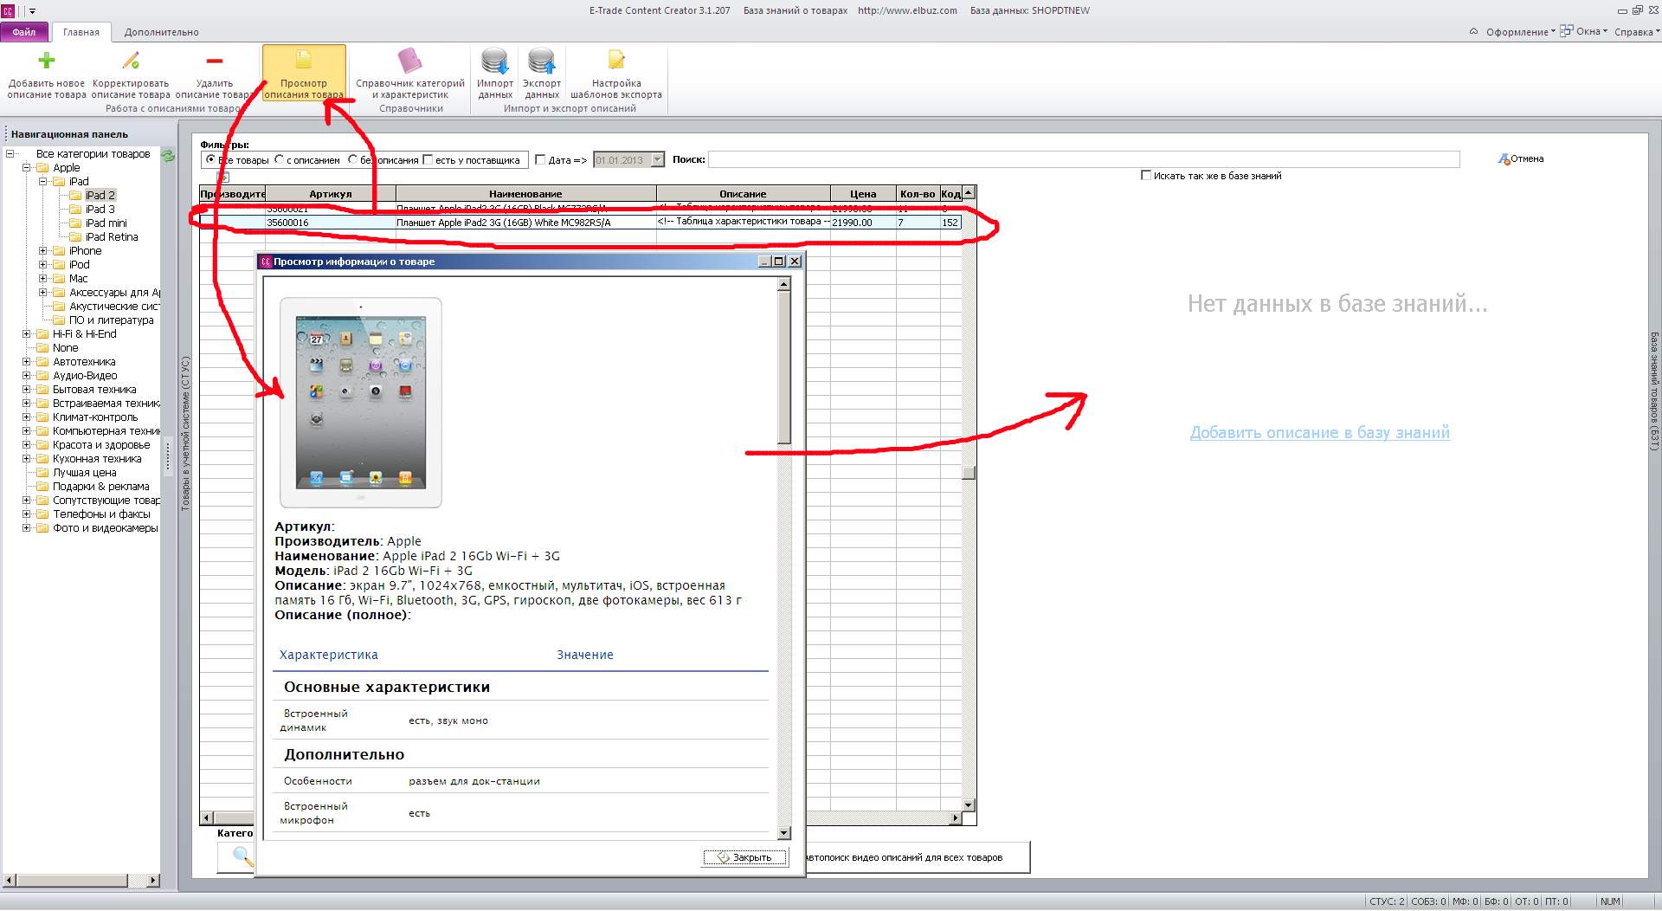This screenshot has height=911, width=1662.
Task: Click the vertical База знаний товаров side tab
Action: coord(1654,391)
